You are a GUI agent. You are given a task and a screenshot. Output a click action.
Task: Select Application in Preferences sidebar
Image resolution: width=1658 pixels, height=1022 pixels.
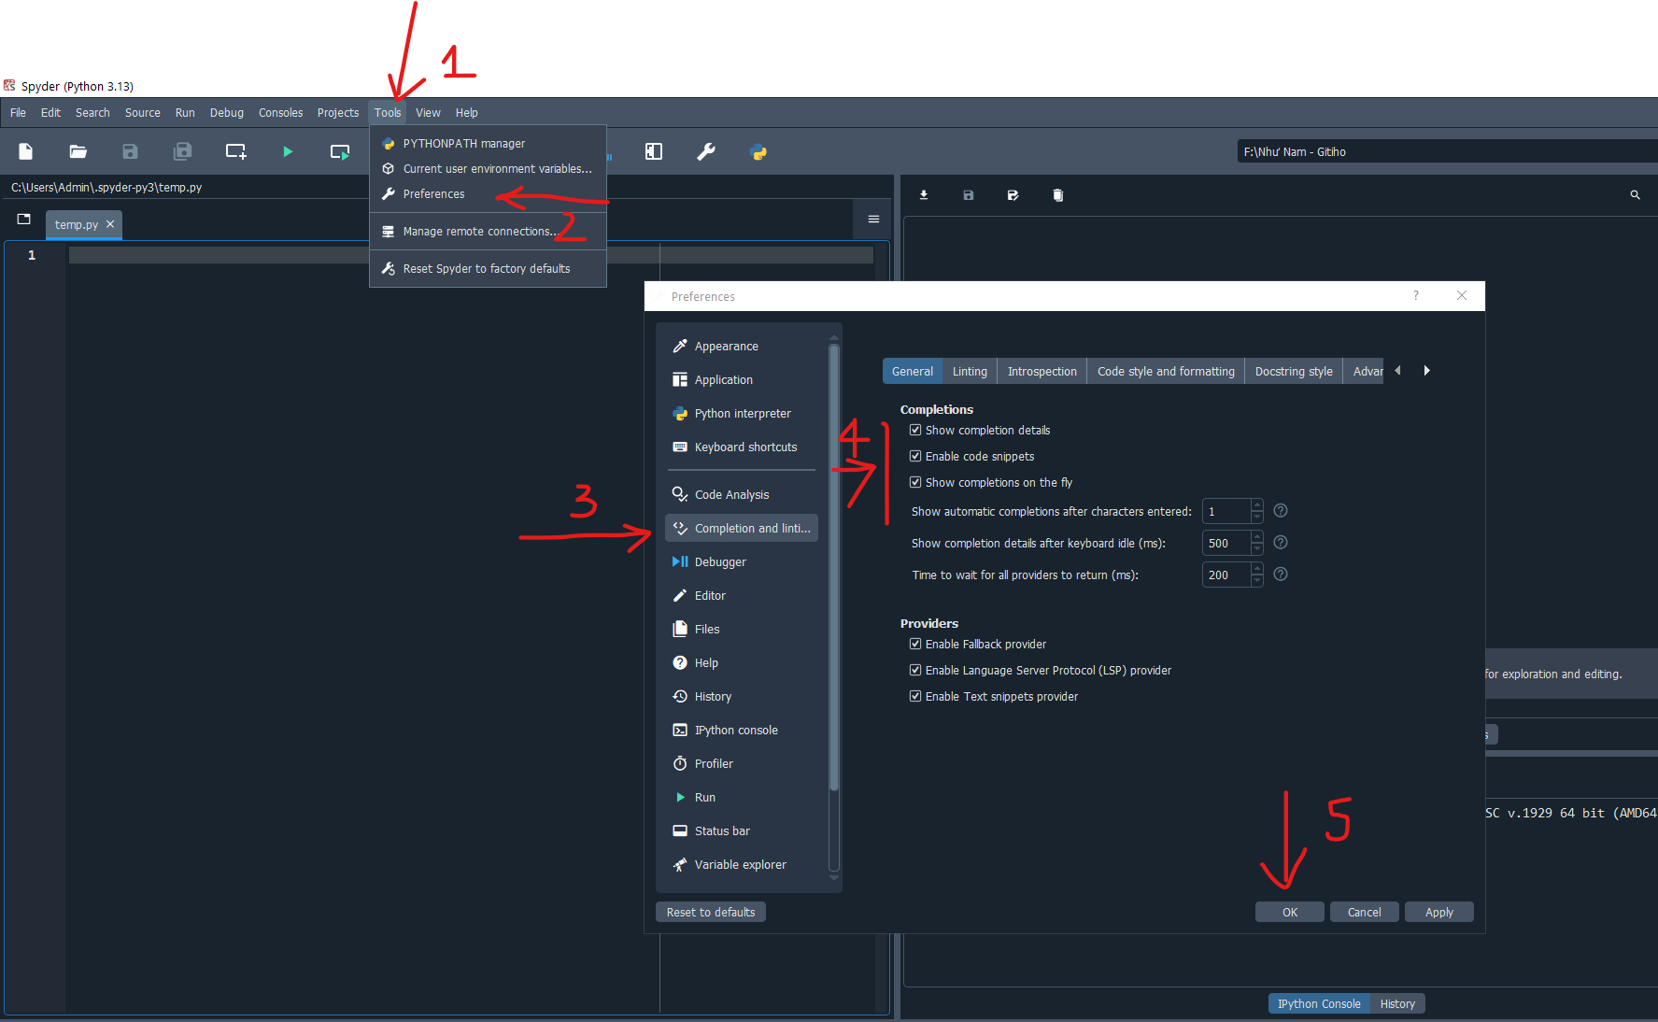tap(742, 379)
